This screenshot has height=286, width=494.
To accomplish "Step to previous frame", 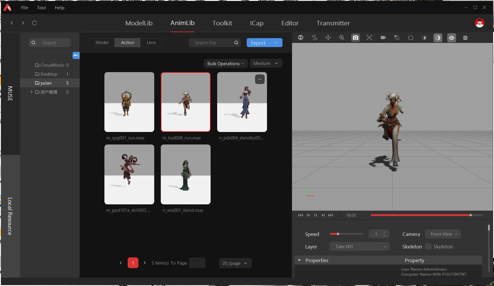I will click(x=308, y=215).
